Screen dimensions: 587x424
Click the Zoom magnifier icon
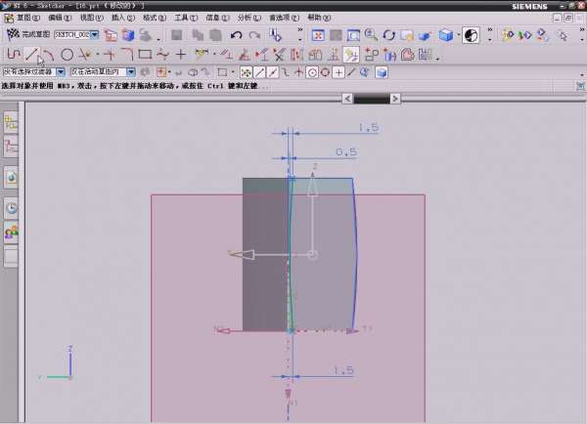click(x=371, y=35)
